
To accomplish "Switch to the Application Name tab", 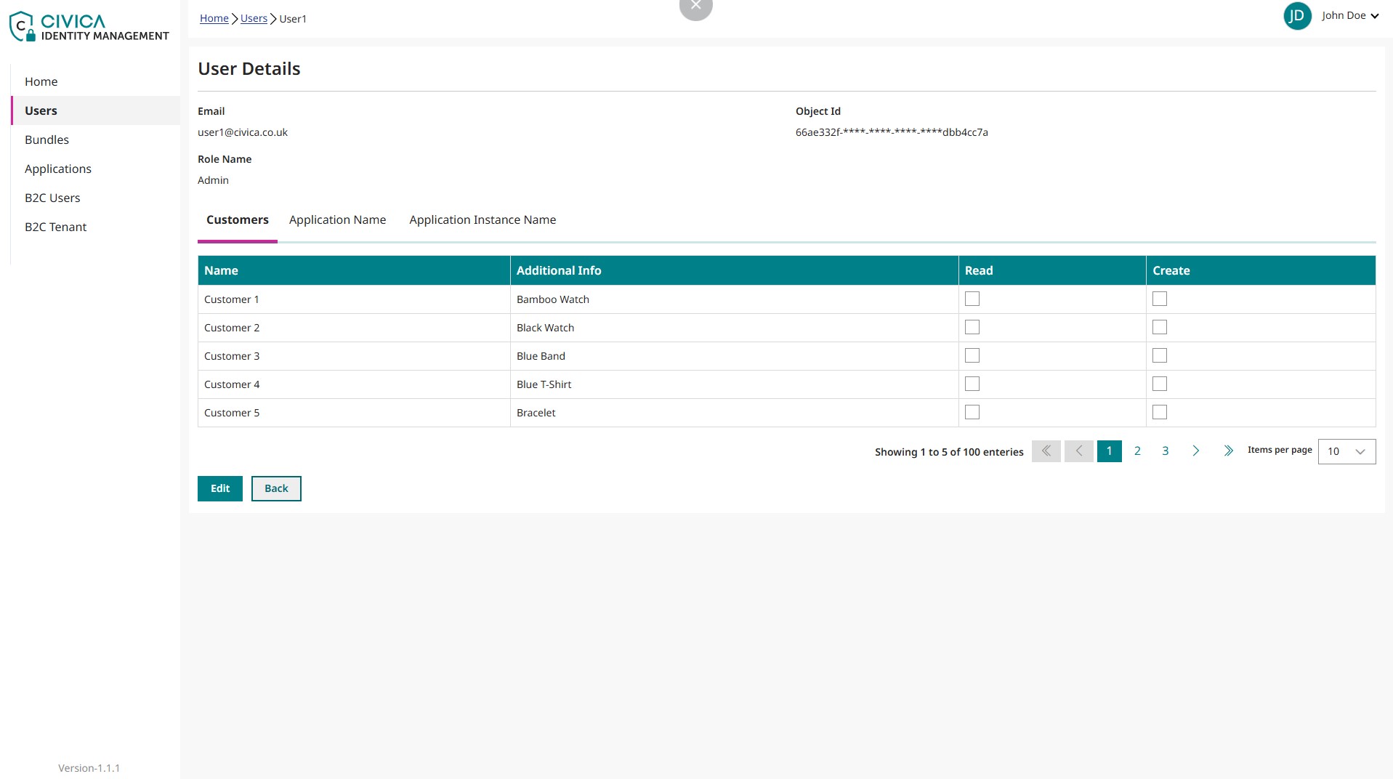I will [x=337, y=219].
